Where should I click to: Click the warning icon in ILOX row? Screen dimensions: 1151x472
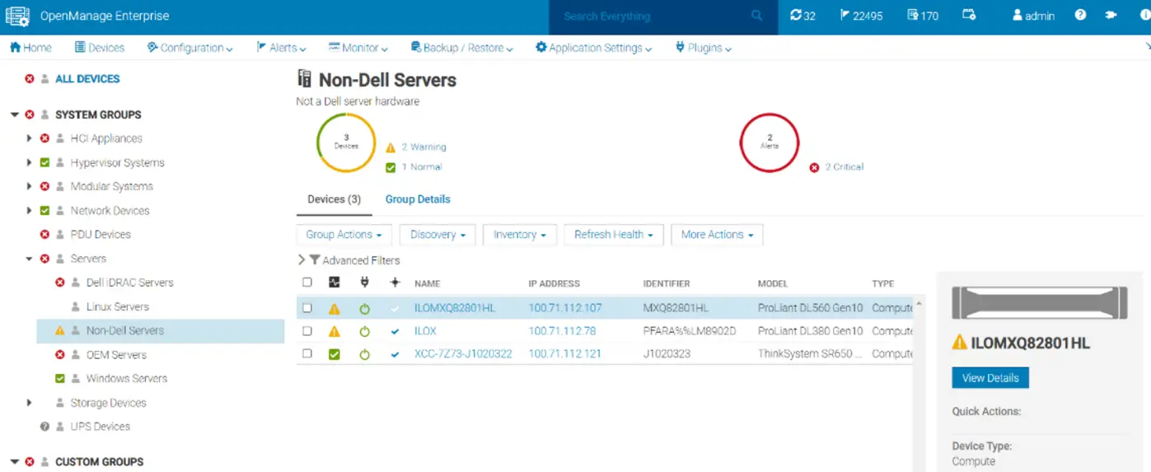[334, 331]
